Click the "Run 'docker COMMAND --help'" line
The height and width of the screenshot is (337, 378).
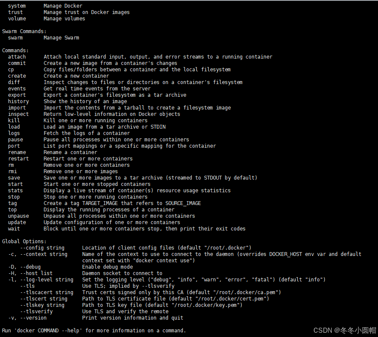click(x=94, y=331)
